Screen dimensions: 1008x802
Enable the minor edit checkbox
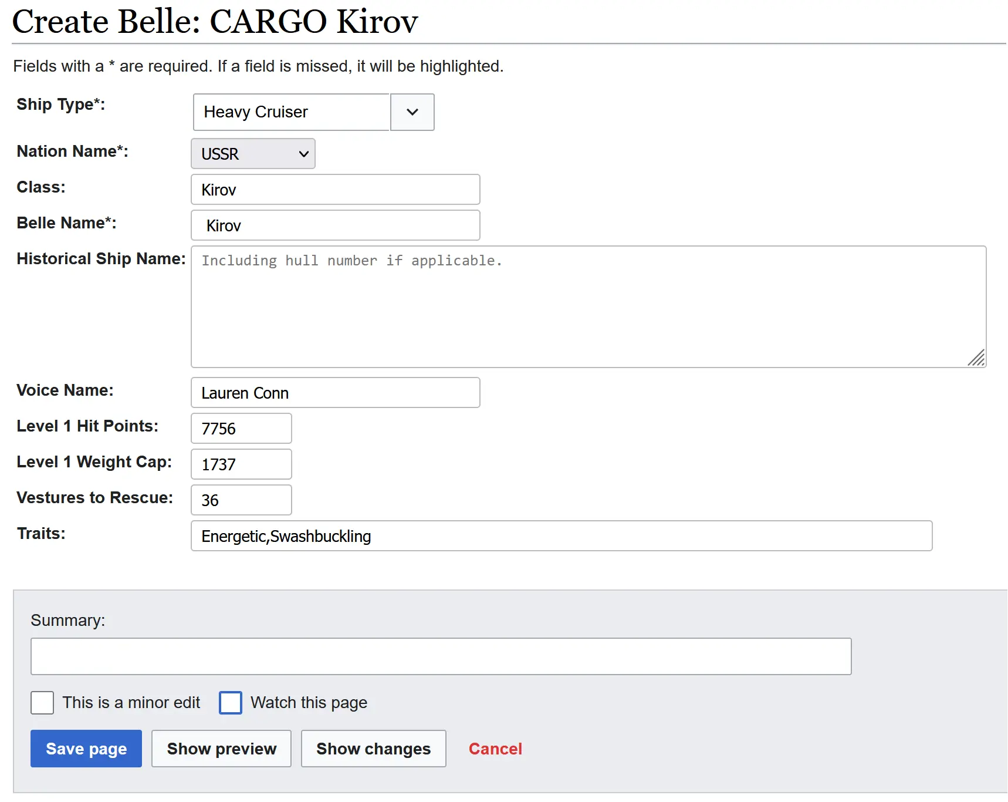tap(42, 703)
